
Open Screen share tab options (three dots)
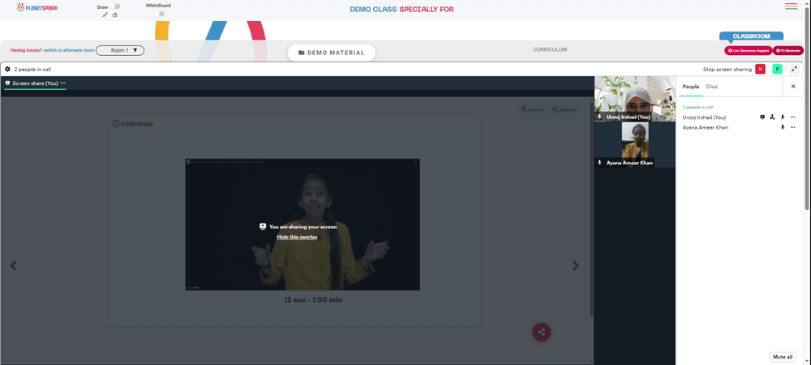pyautogui.click(x=63, y=83)
